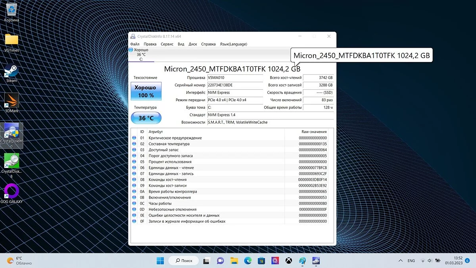Open the GOG GALAXY desktop icon
Viewport: 476px width, 268px height.
(12, 193)
